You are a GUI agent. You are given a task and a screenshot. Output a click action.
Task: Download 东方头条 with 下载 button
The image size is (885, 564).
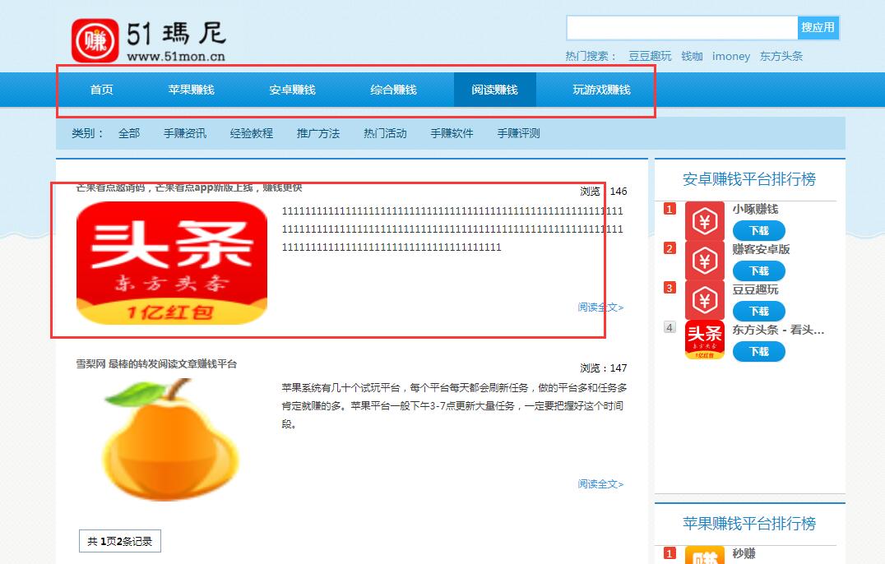click(x=759, y=352)
